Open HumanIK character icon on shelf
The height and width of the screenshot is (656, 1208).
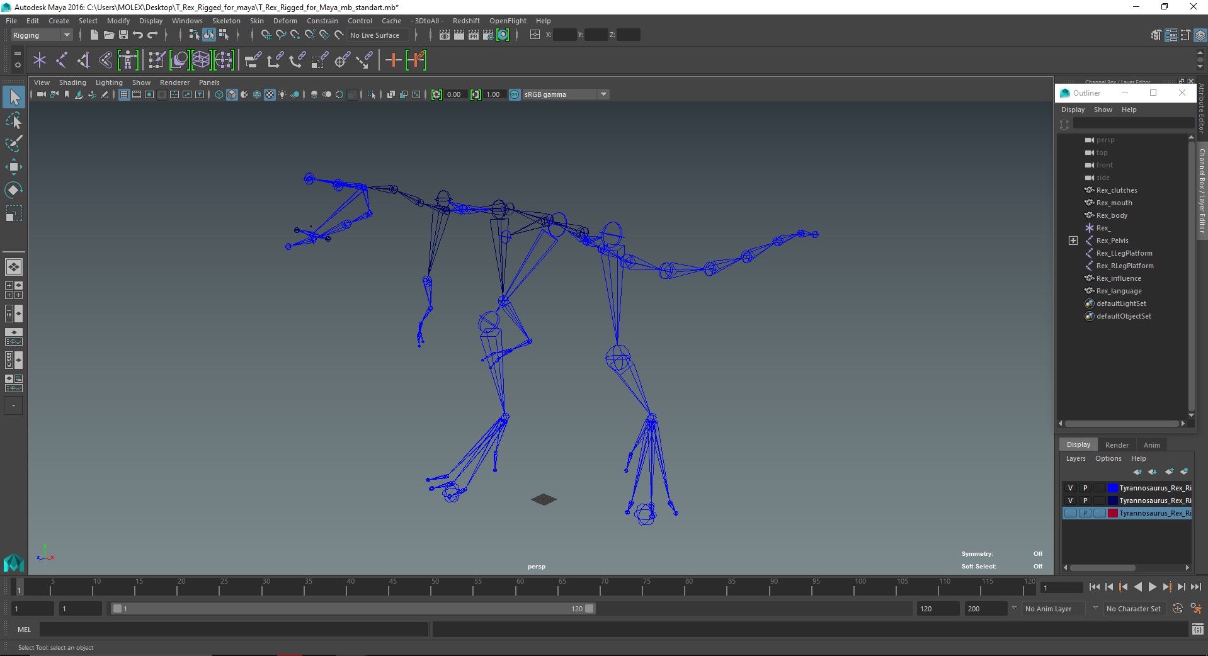coord(128,60)
